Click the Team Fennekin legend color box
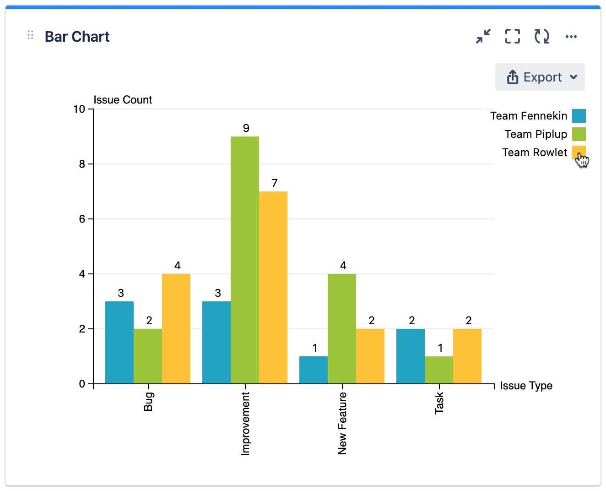Viewport: 606px width, 491px height. click(578, 116)
